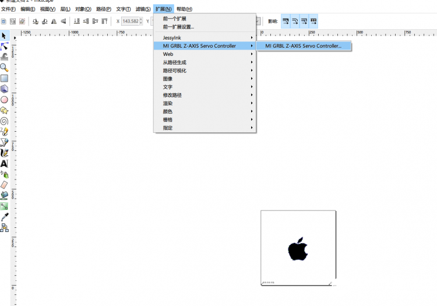Select the Selector arrow tool
The height and width of the screenshot is (306, 437).
(4, 36)
